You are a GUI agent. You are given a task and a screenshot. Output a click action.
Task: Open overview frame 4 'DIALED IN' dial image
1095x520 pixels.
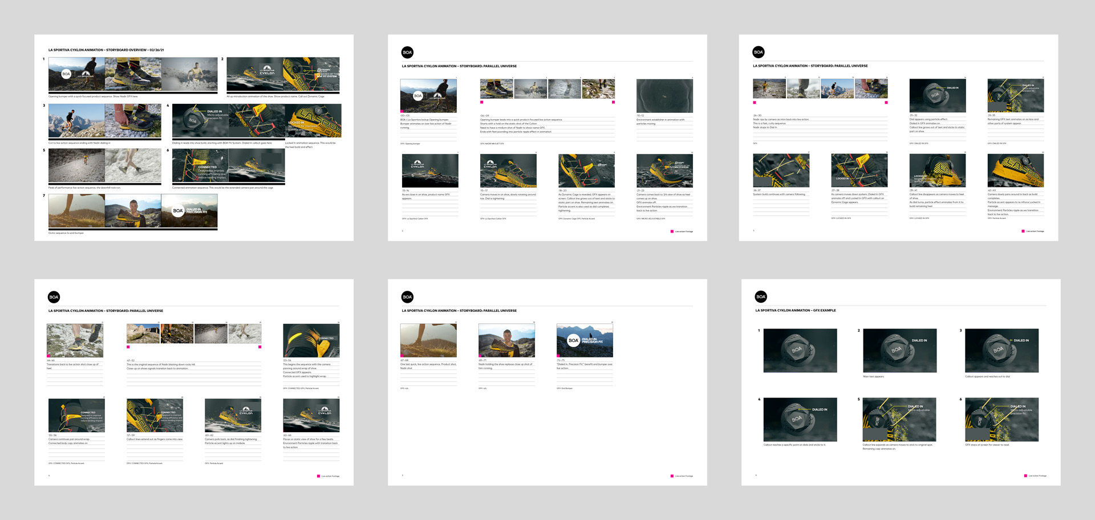coord(200,120)
